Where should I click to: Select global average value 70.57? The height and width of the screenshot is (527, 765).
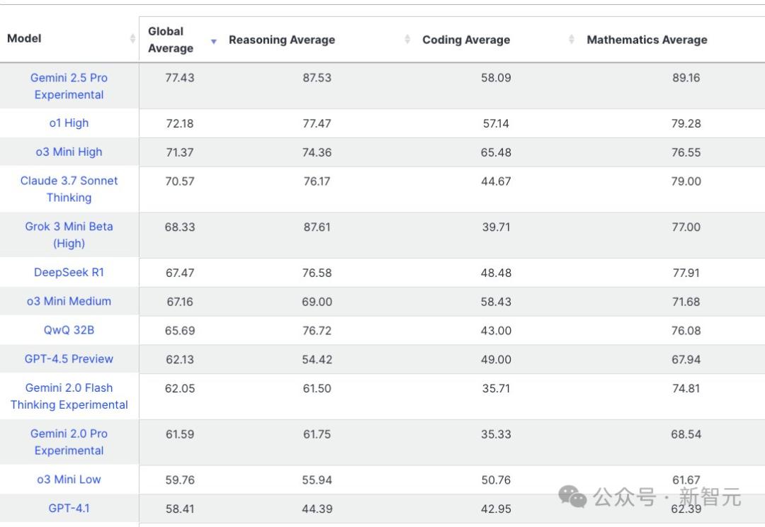[179, 181]
